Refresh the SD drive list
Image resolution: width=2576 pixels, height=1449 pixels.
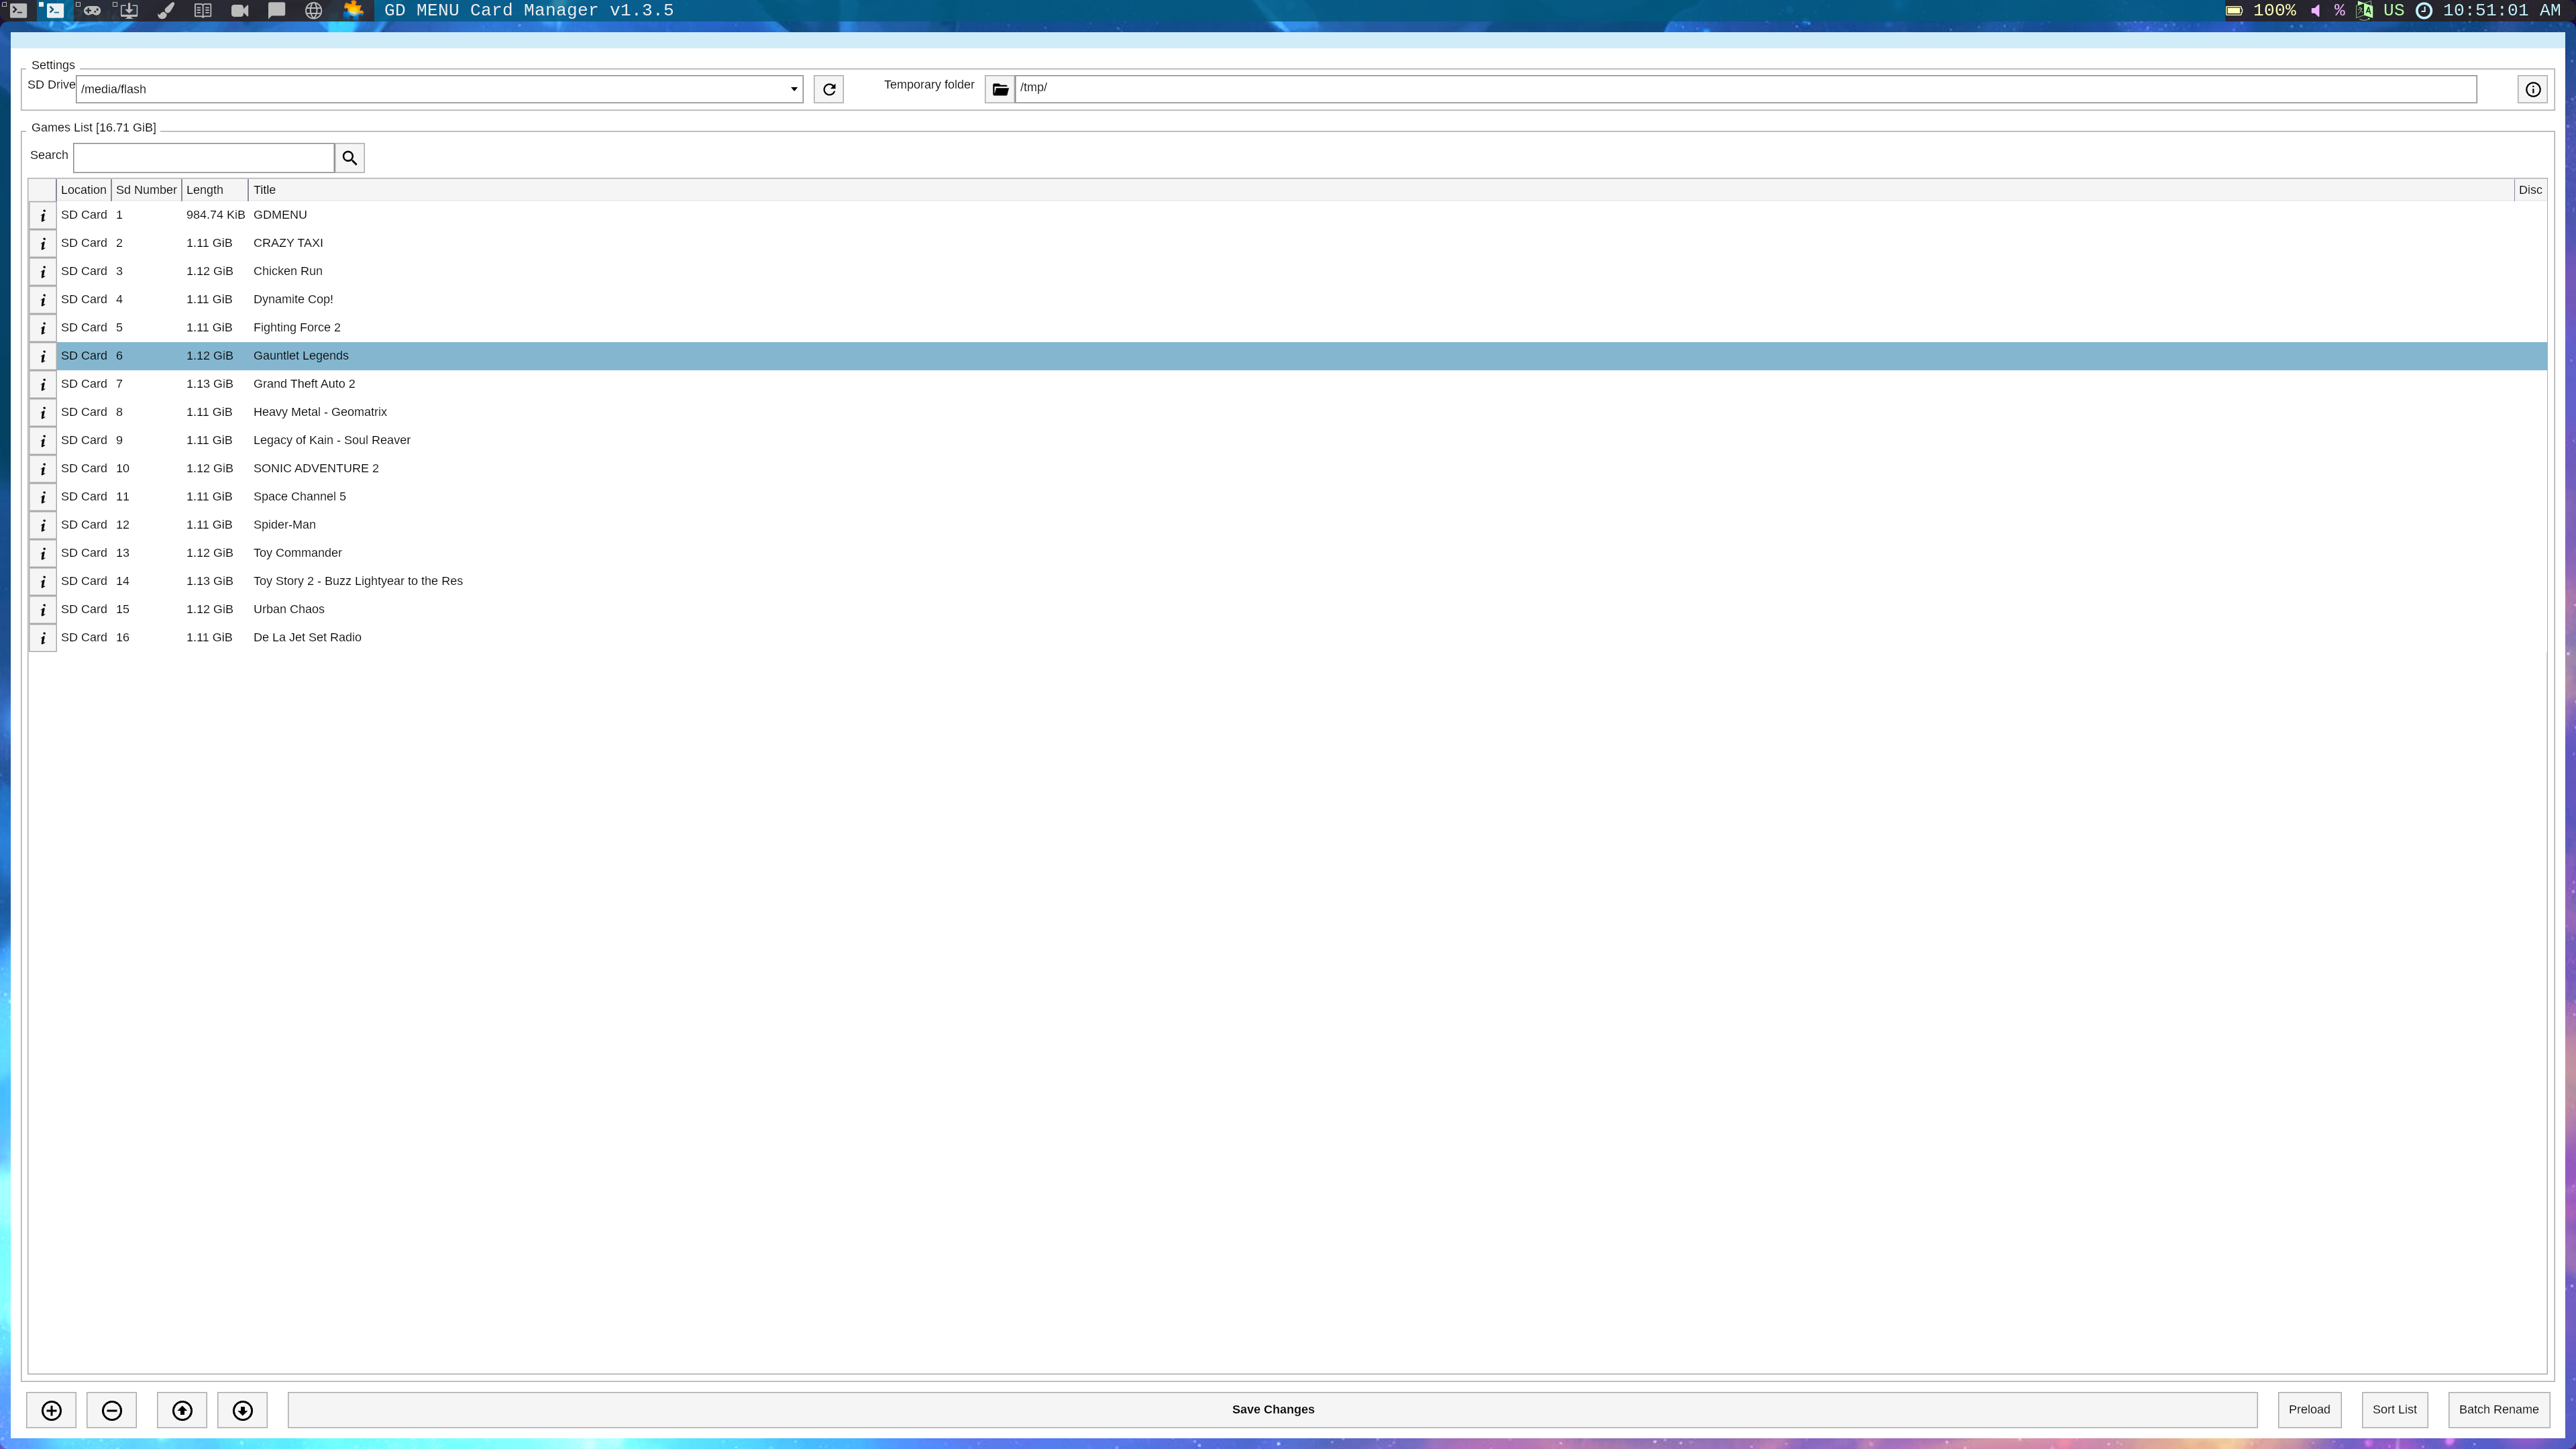pyautogui.click(x=828, y=89)
